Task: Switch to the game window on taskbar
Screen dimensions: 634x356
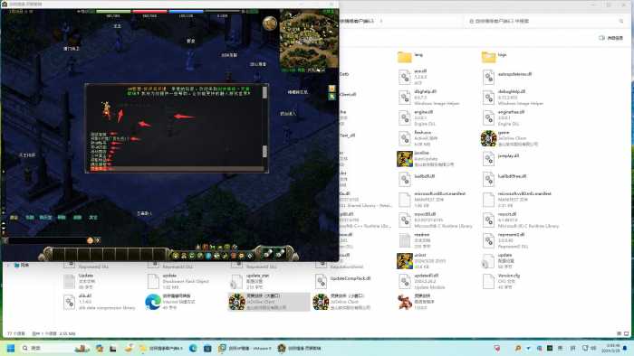Action: (300, 348)
